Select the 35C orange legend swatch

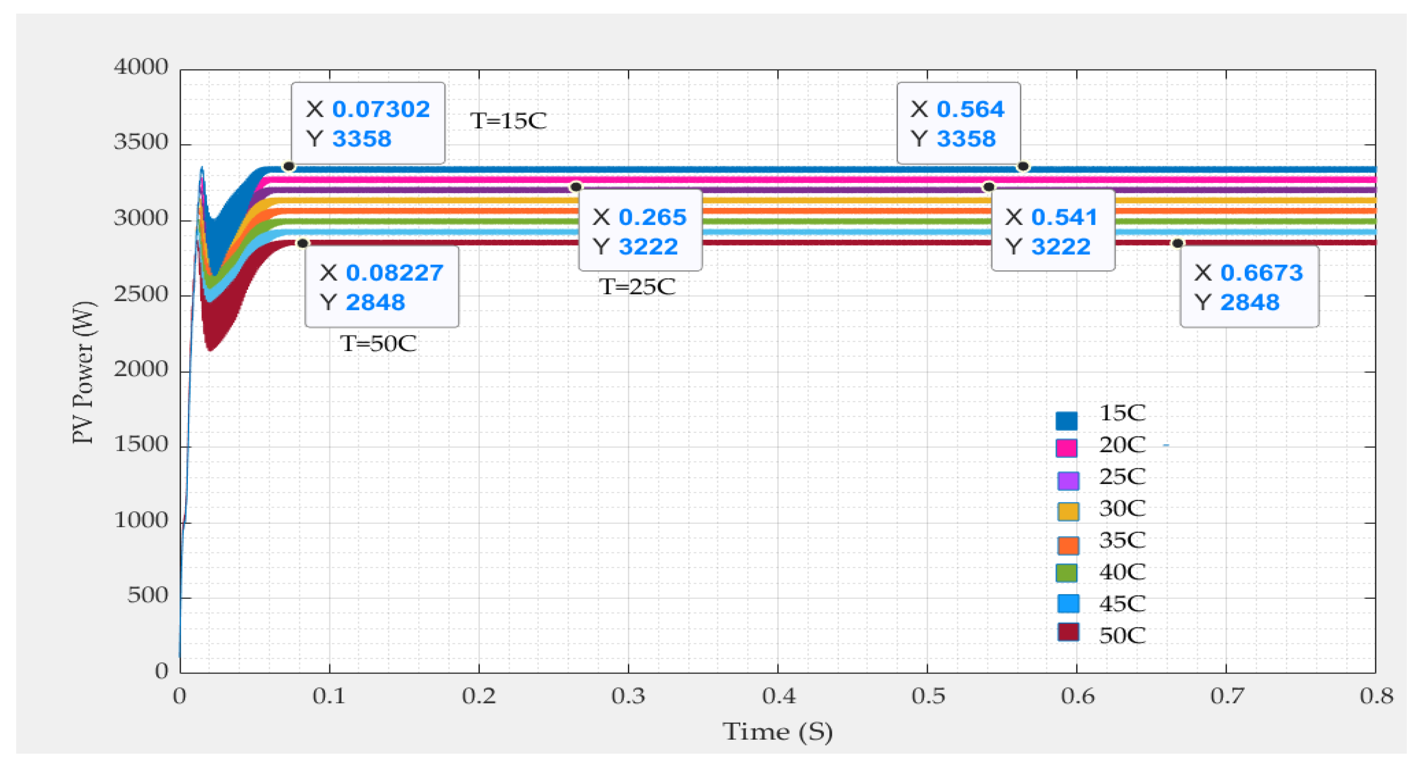(x=1068, y=545)
